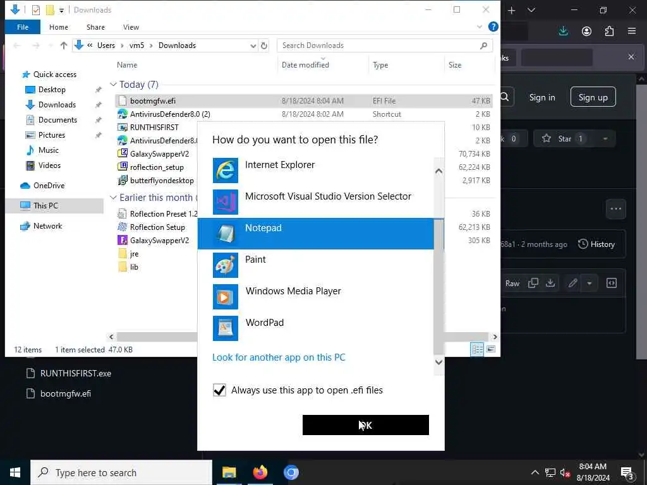647x485 pixels.
Task: Confirm open-with dialog with OK
Action: (366, 425)
